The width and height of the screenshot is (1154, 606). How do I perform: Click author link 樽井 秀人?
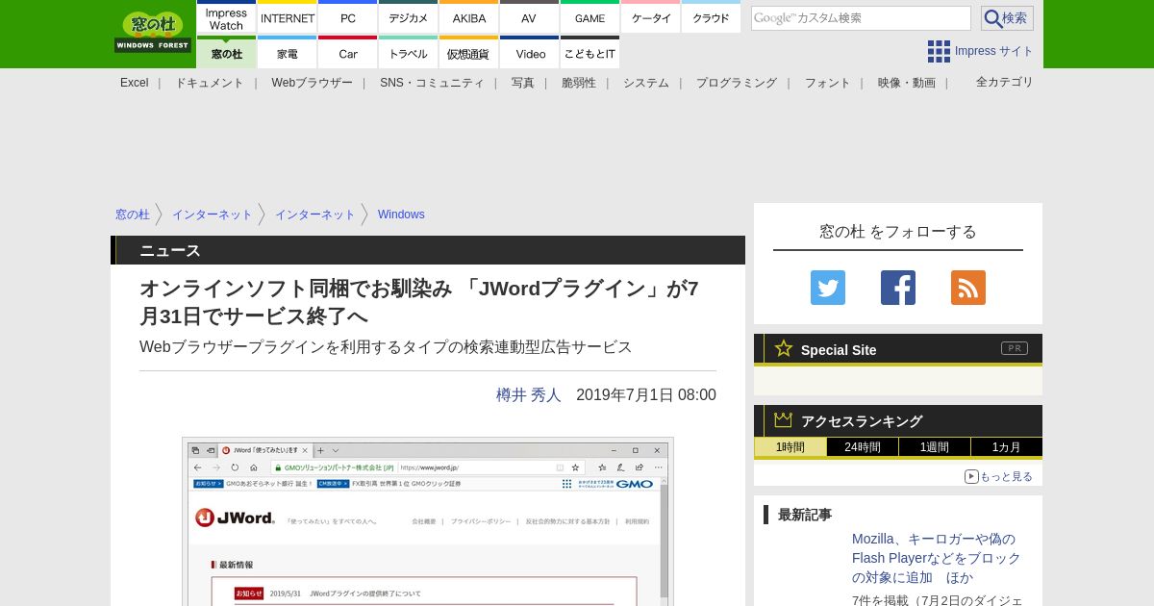click(x=528, y=394)
